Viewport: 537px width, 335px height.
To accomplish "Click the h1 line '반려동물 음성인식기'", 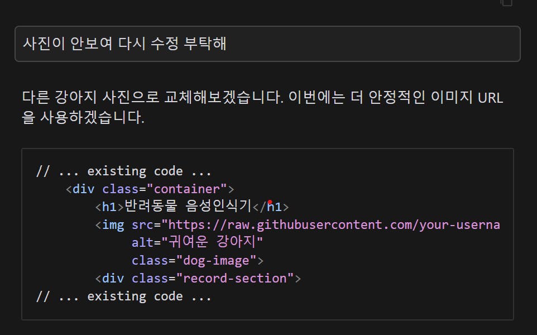I will (x=192, y=207).
